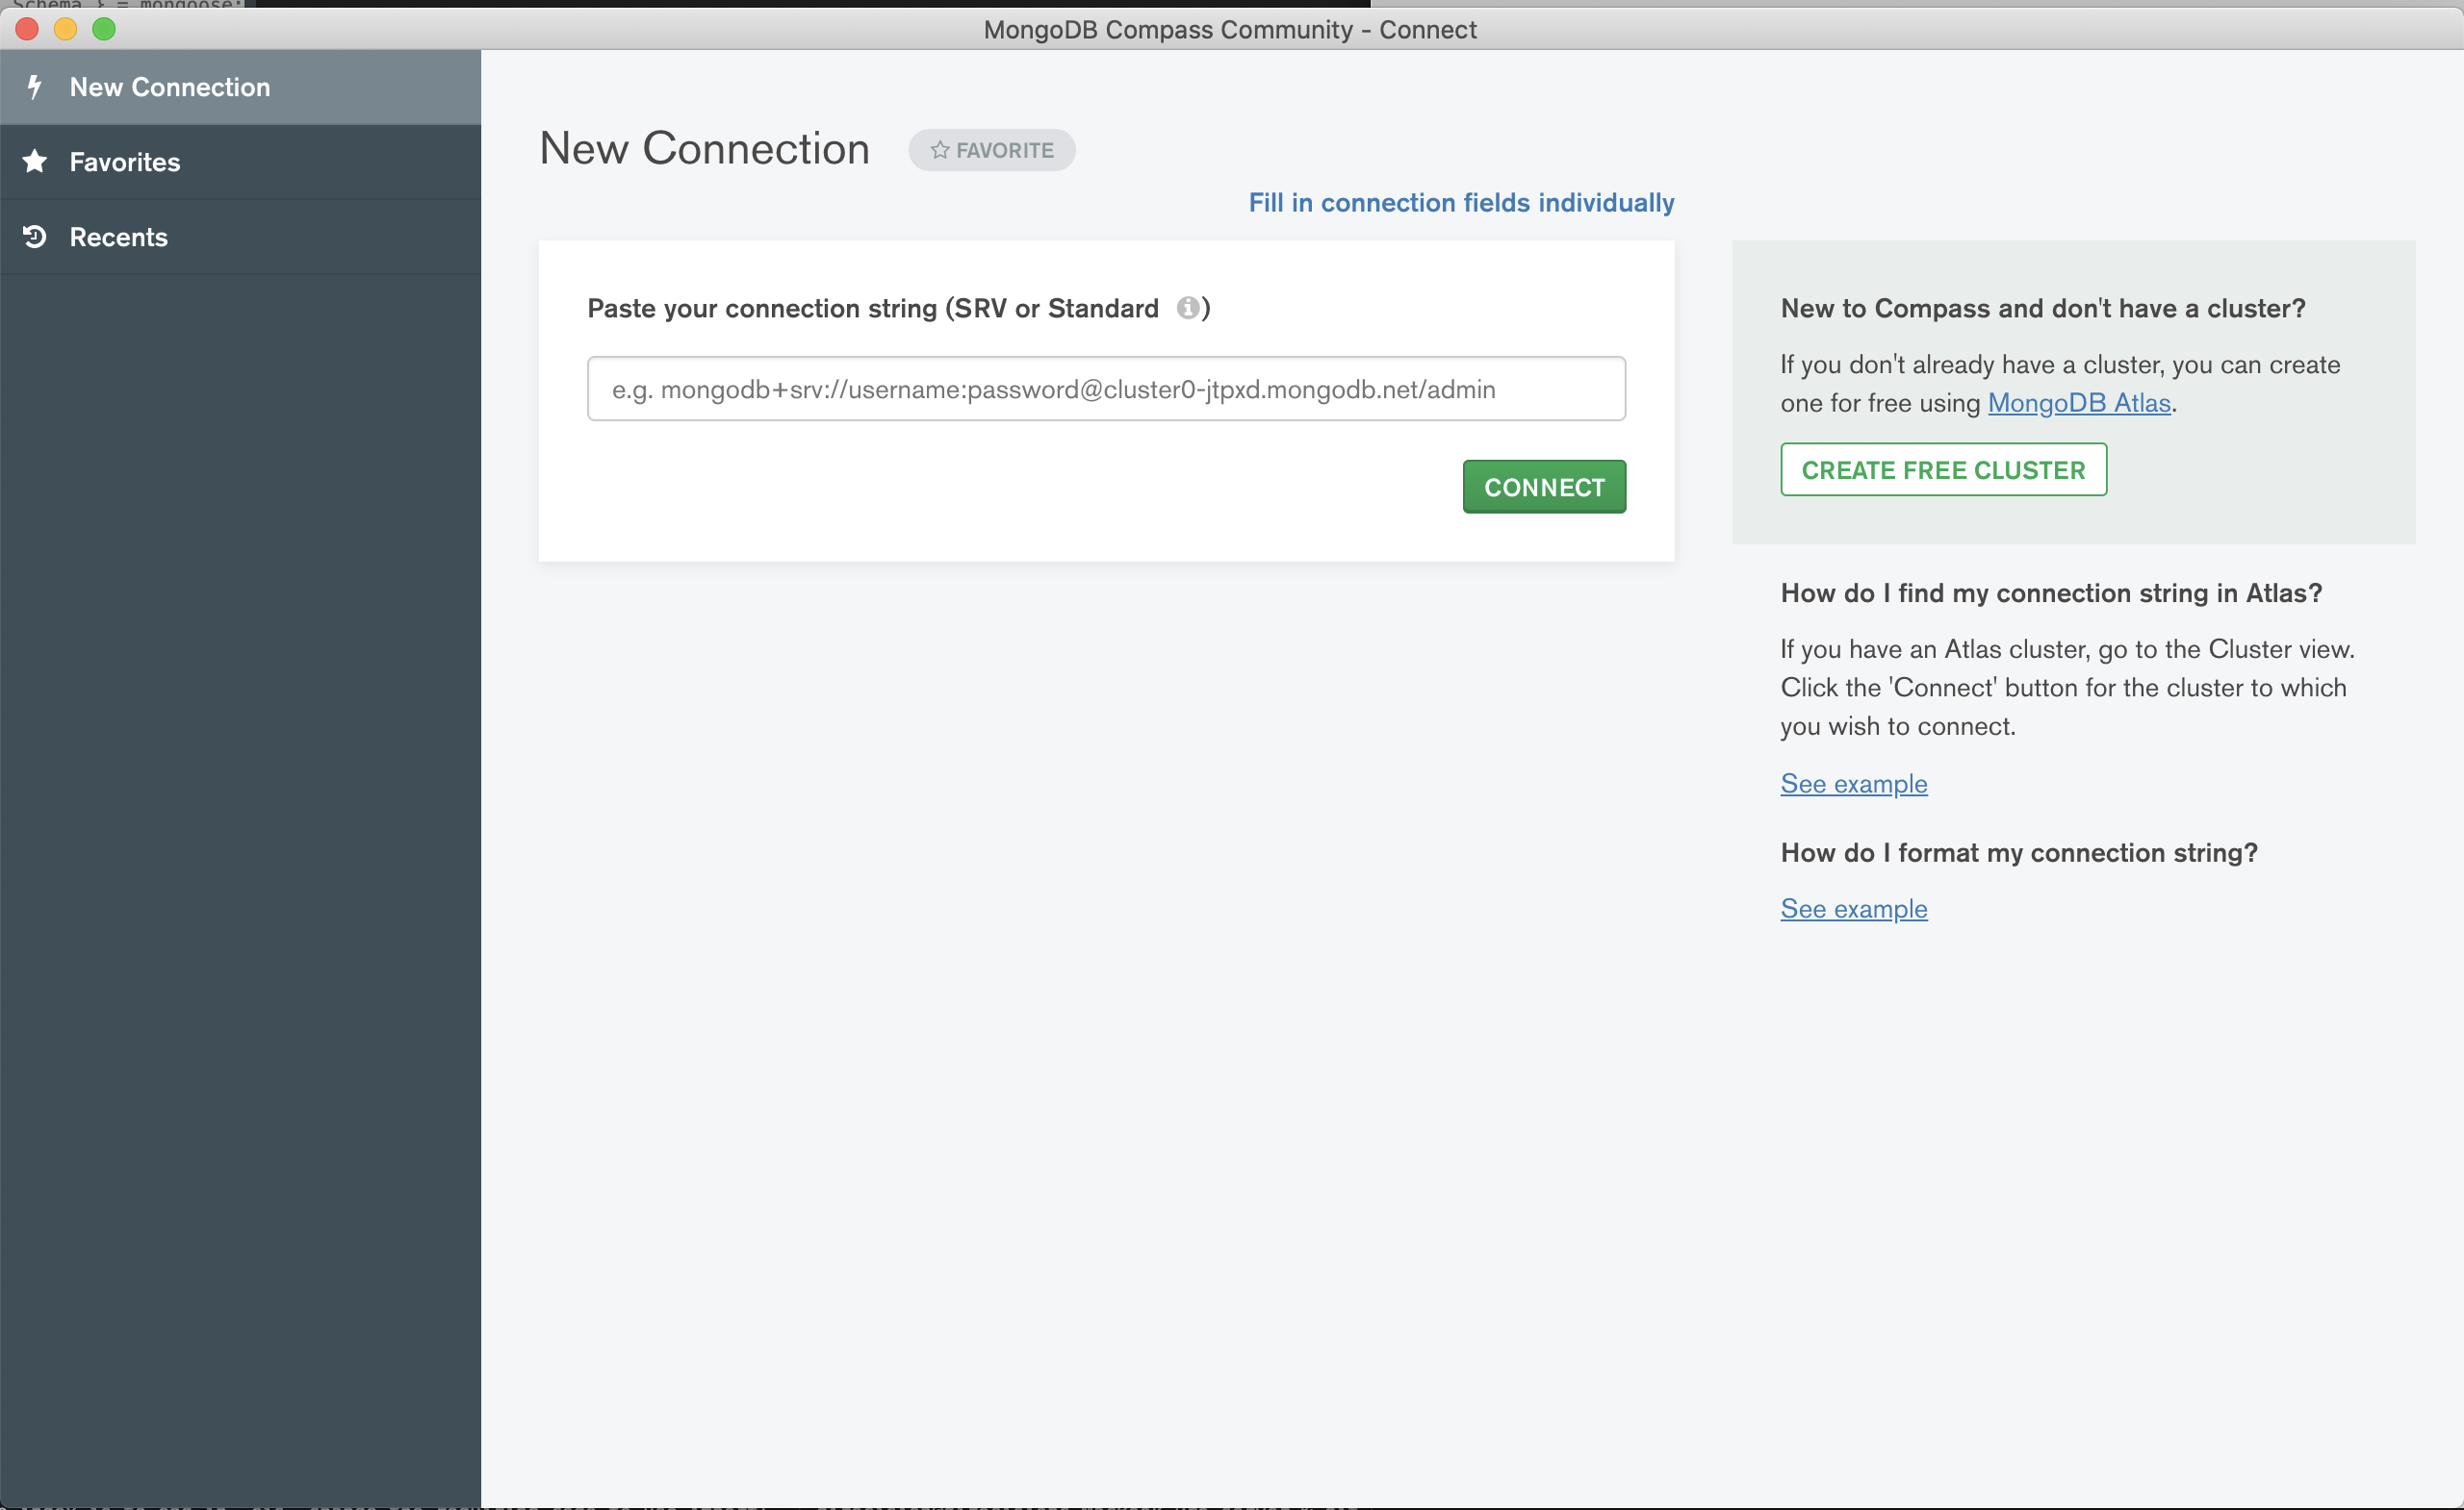Click the green maximize window button
2464x1510 pixels.
[104, 29]
